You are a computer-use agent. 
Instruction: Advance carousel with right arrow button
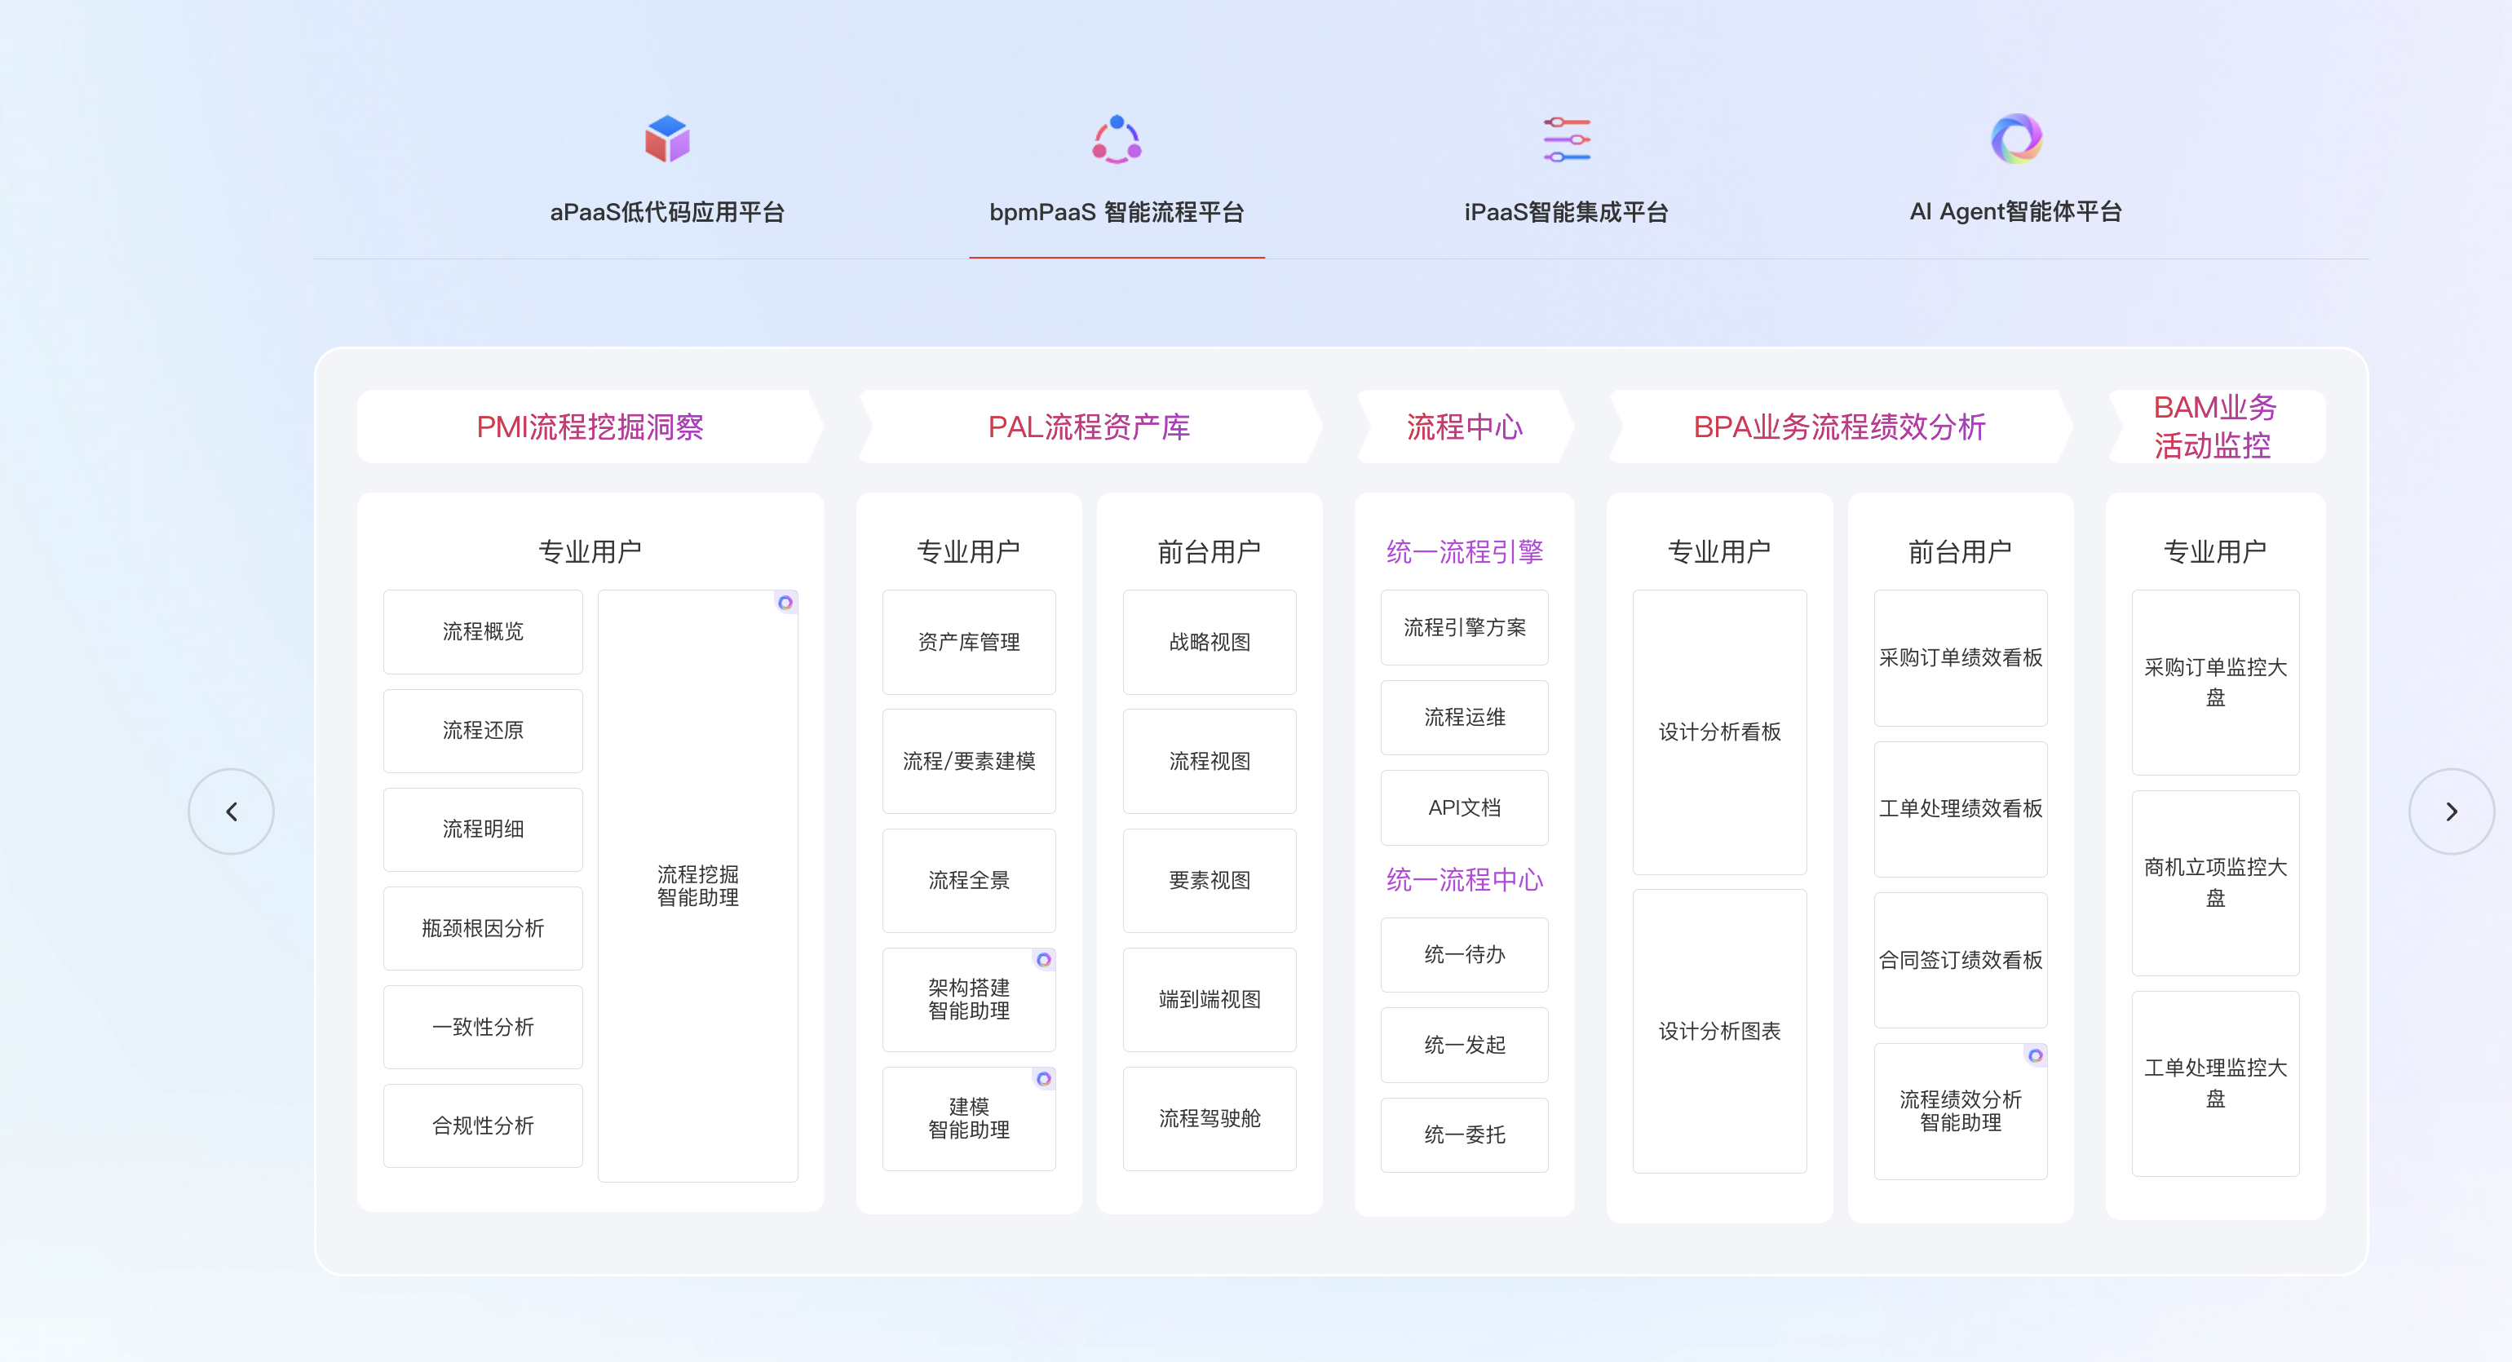pos(2451,811)
